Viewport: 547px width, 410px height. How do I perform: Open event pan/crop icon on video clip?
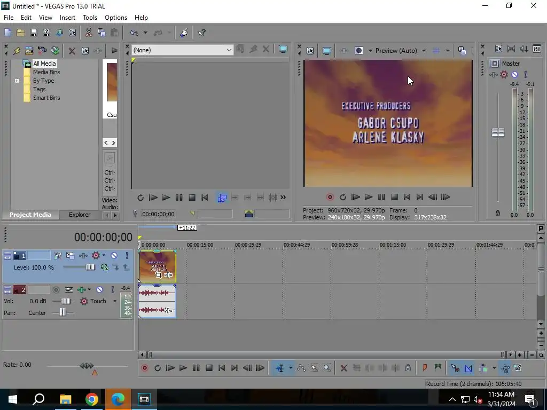coord(158,275)
